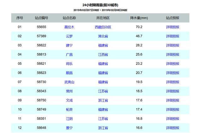This screenshot has width=201, height=133.
Task: Open the 景宁 station link
Action: (x=69, y=128)
